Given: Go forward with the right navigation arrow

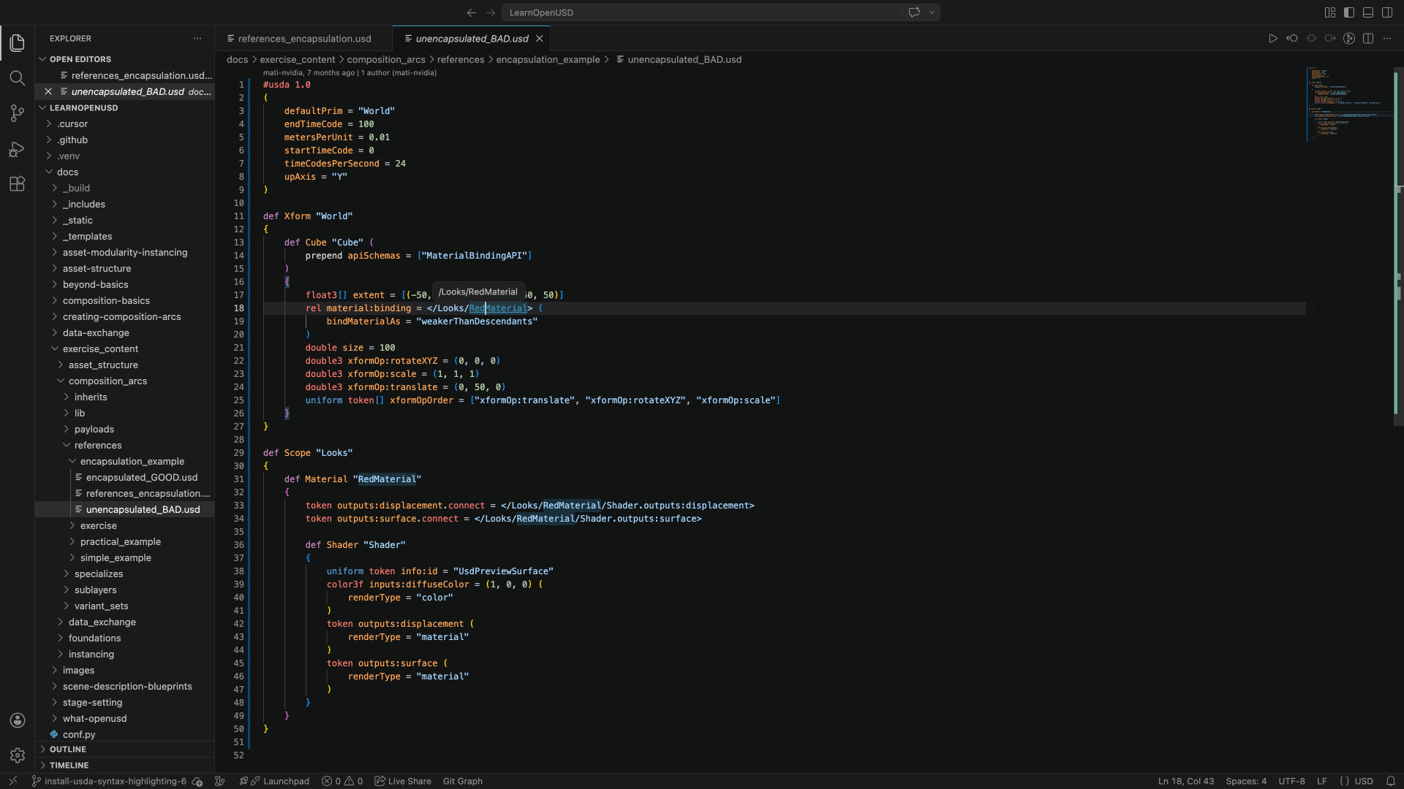Looking at the screenshot, I should click(491, 12).
